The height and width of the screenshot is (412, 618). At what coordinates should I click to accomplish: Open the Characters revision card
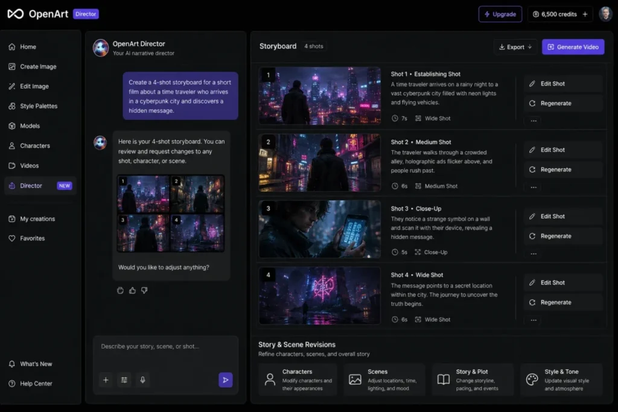pyautogui.click(x=298, y=379)
